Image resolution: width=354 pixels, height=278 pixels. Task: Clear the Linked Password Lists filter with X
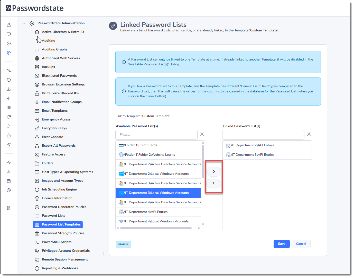point(309,134)
